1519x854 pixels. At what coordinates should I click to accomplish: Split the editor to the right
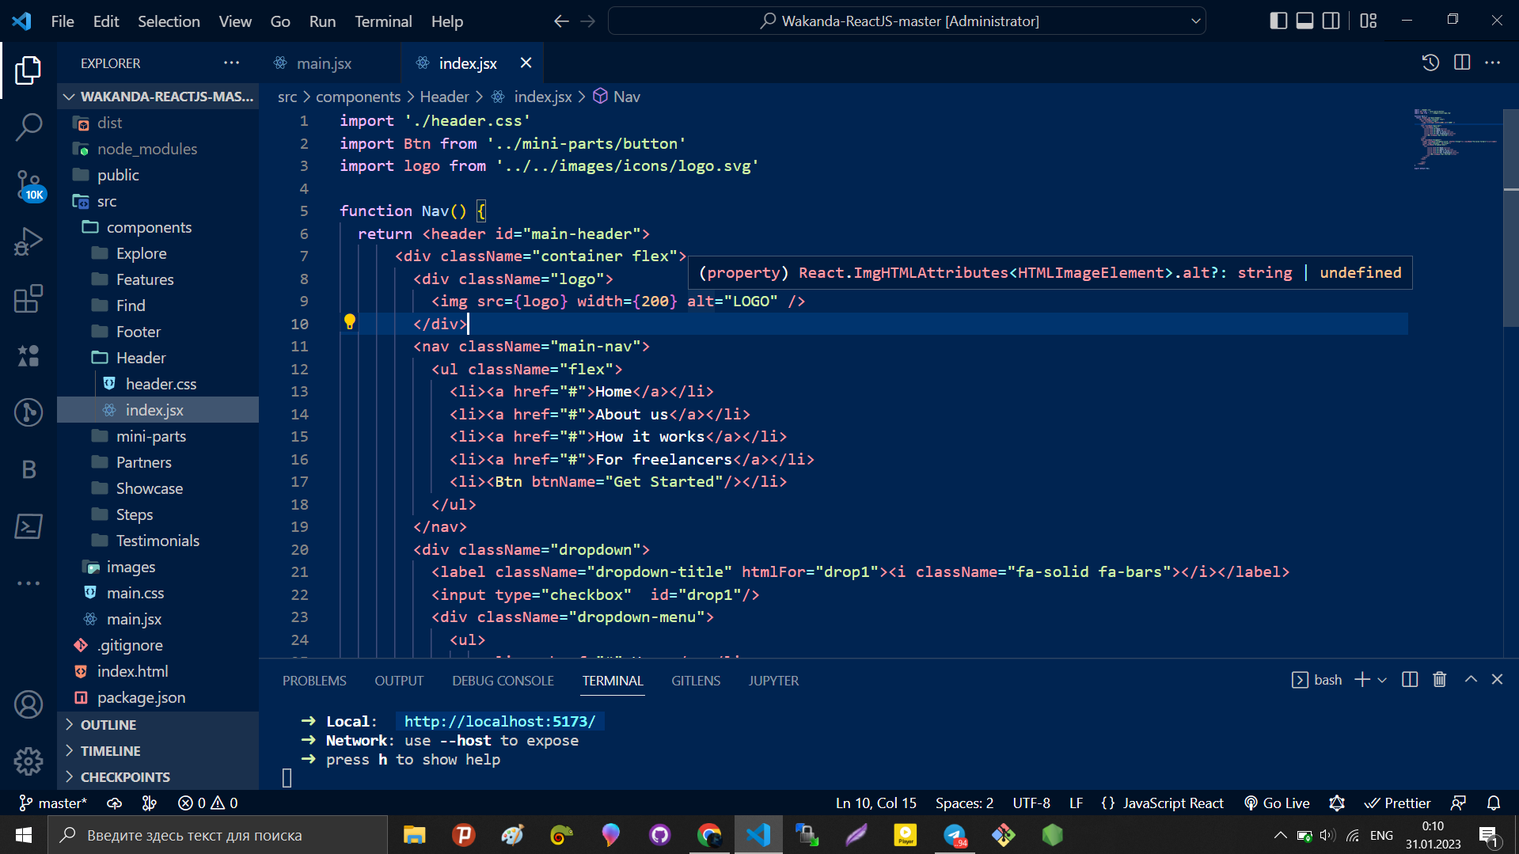tap(1461, 63)
